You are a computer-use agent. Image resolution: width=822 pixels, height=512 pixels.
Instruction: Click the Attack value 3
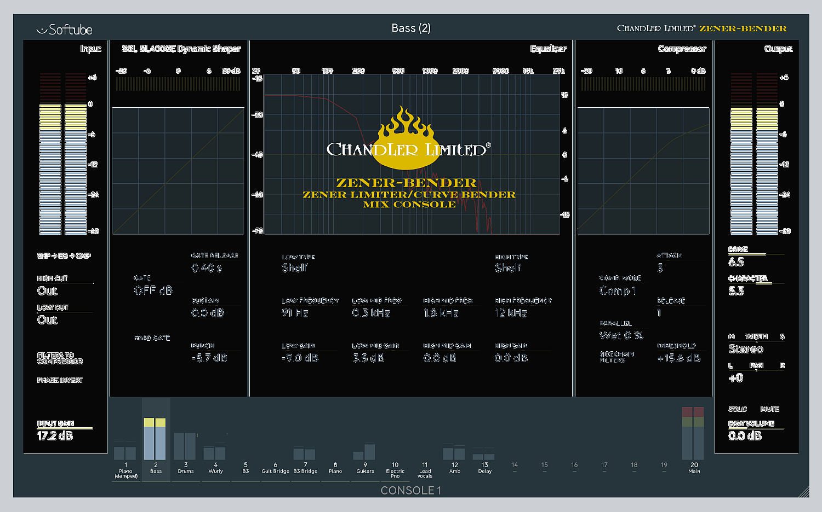tap(660, 268)
